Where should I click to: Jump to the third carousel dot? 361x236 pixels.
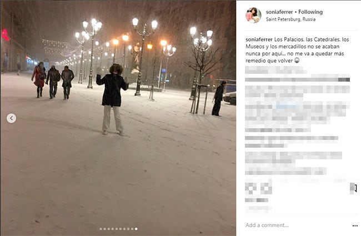point(109,229)
